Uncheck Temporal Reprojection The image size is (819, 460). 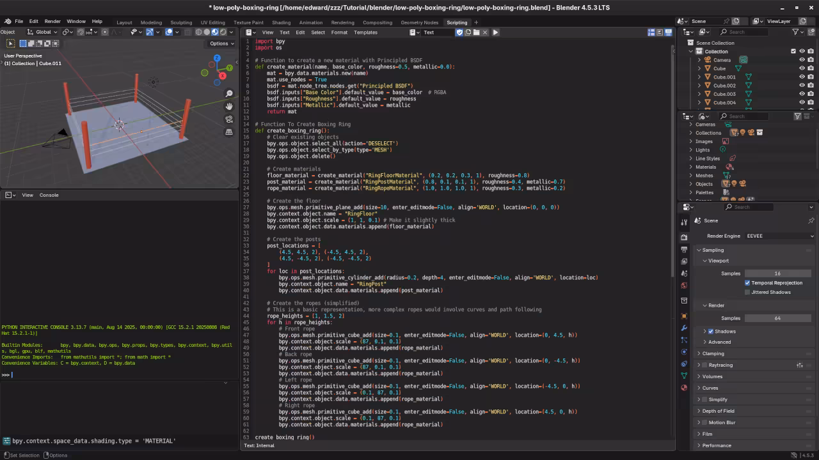point(747,282)
